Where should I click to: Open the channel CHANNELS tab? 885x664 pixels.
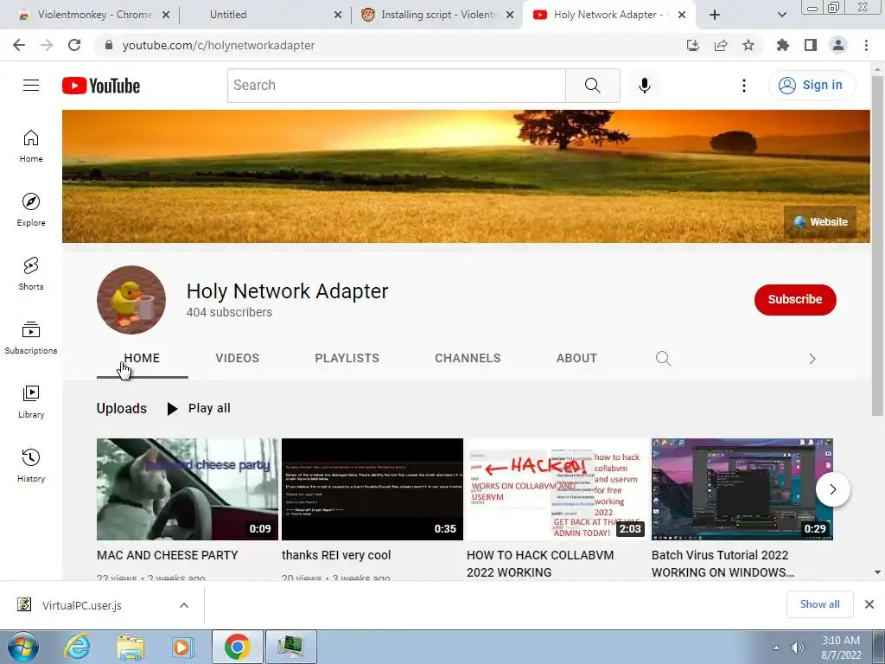(468, 358)
